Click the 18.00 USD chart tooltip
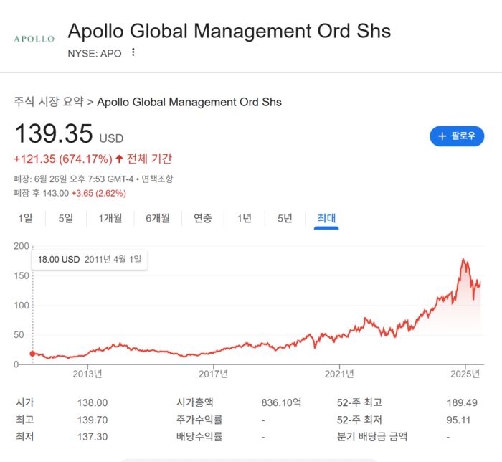 pos(90,259)
